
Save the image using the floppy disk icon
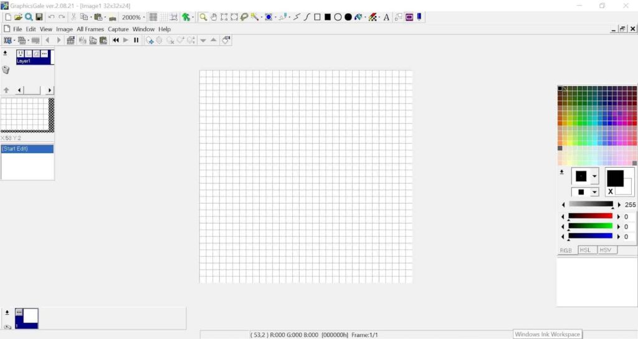pyautogui.click(x=39, y=17)
